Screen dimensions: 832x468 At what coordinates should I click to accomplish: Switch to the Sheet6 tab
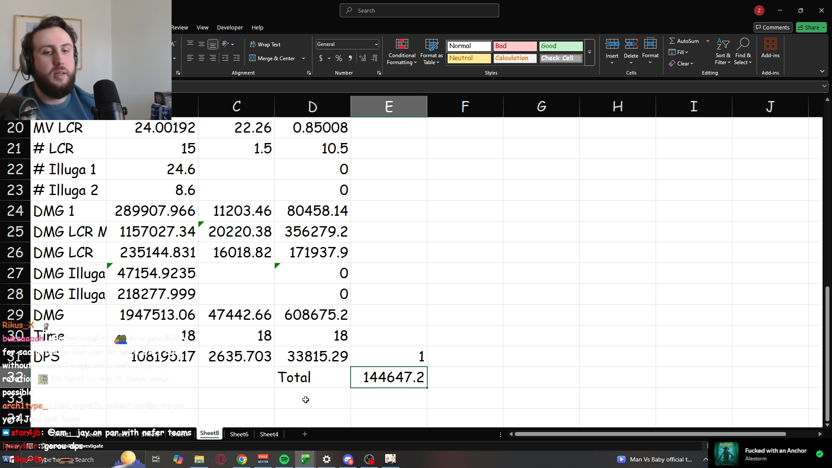(239, 434)
